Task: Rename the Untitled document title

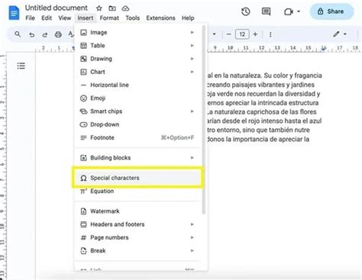Action: pos(57,8)
